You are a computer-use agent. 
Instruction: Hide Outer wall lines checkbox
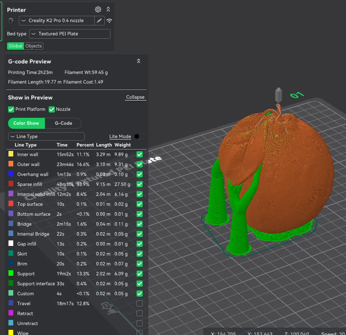140,164
